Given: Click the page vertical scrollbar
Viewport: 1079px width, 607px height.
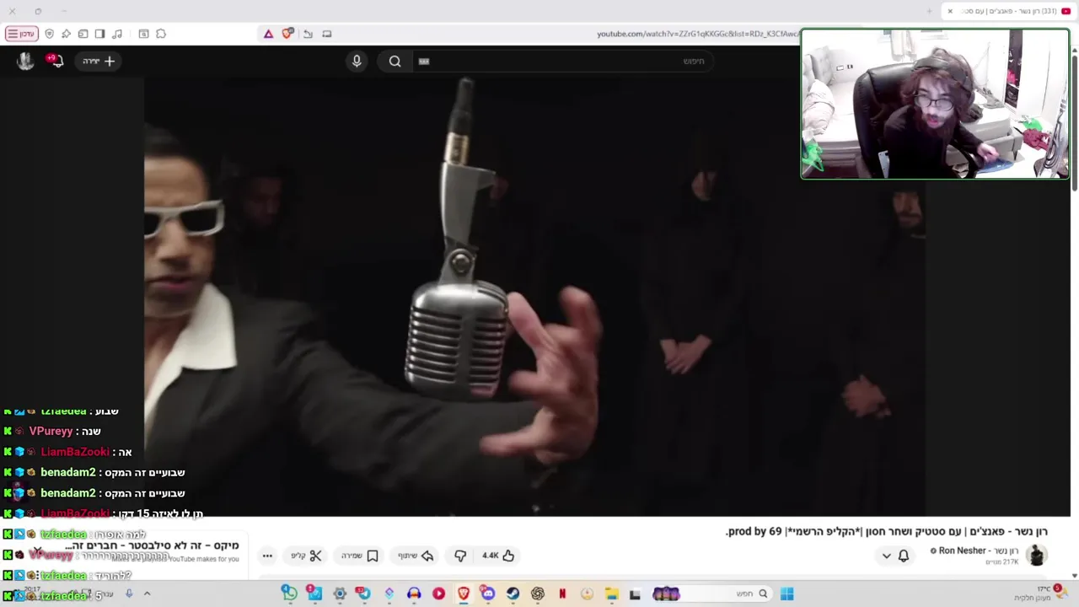Looking at the screenshot, I should point(1074,122).
